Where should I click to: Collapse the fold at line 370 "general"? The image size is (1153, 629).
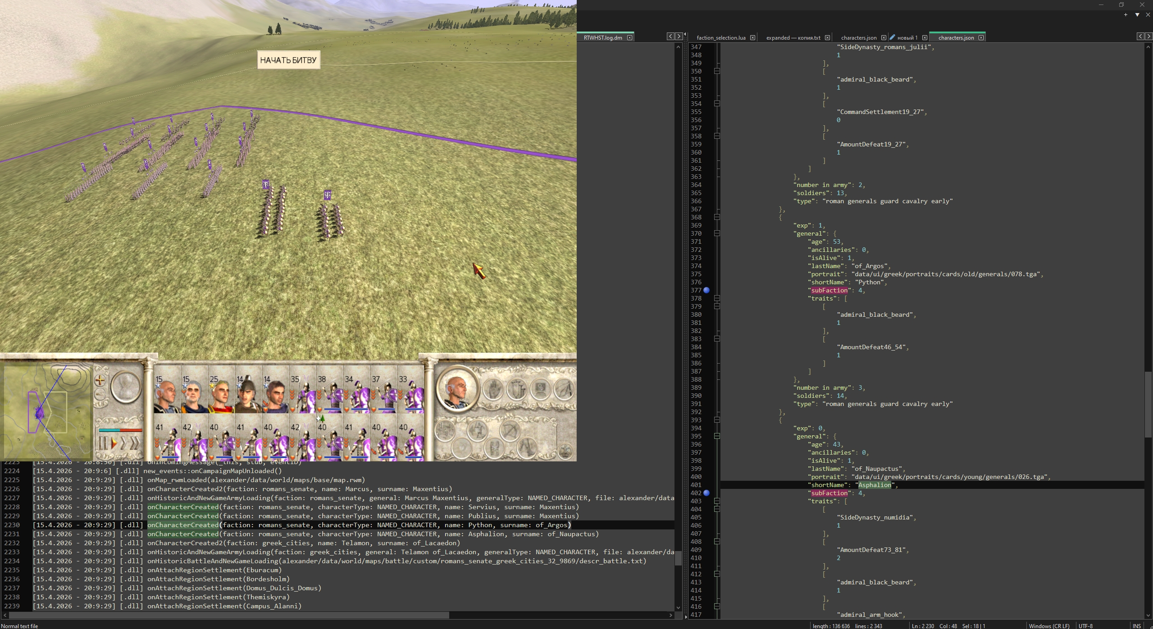(717, 233)
